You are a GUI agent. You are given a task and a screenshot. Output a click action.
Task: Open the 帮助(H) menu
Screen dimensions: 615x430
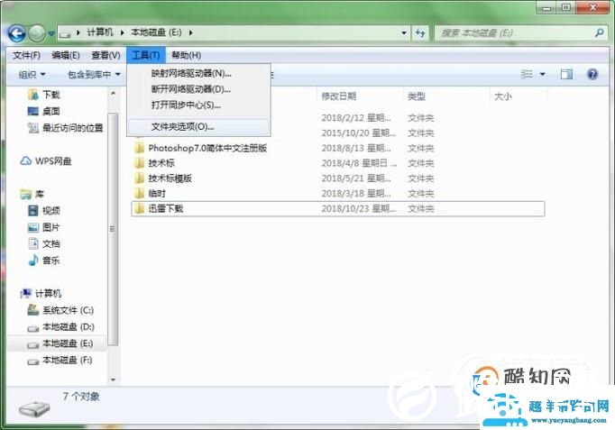point(187,55)
